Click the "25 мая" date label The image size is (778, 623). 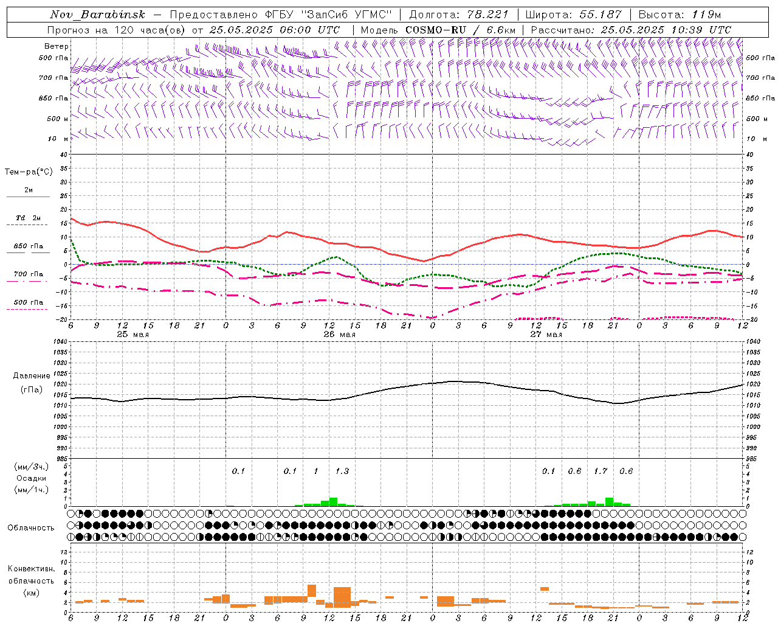point(133,335)
